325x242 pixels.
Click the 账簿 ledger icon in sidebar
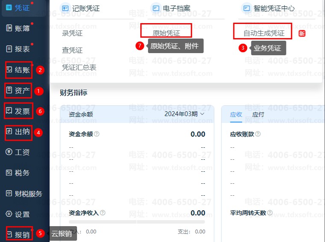pyautogui.click(x=9, y=28)
